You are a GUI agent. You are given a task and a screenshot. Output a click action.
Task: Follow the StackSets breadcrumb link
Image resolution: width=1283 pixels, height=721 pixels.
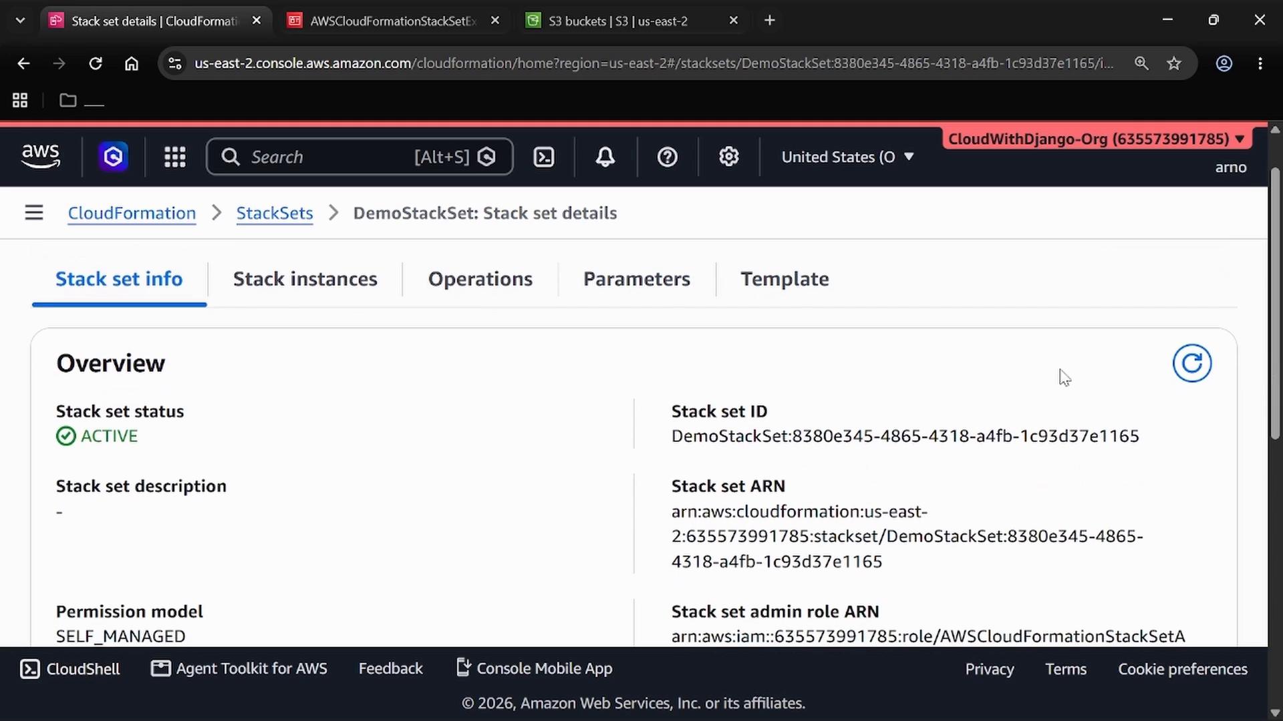point(275,213)
